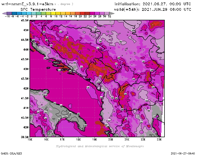Click the 18E longitude label

pos(78,139)
